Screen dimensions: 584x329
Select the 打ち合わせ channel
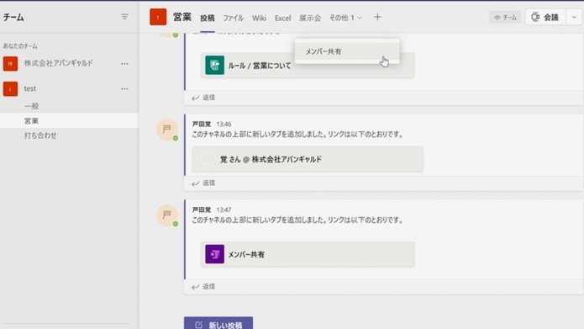(40, 135)
